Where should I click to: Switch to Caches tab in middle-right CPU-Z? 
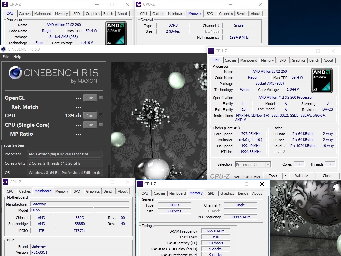[230, 60]
